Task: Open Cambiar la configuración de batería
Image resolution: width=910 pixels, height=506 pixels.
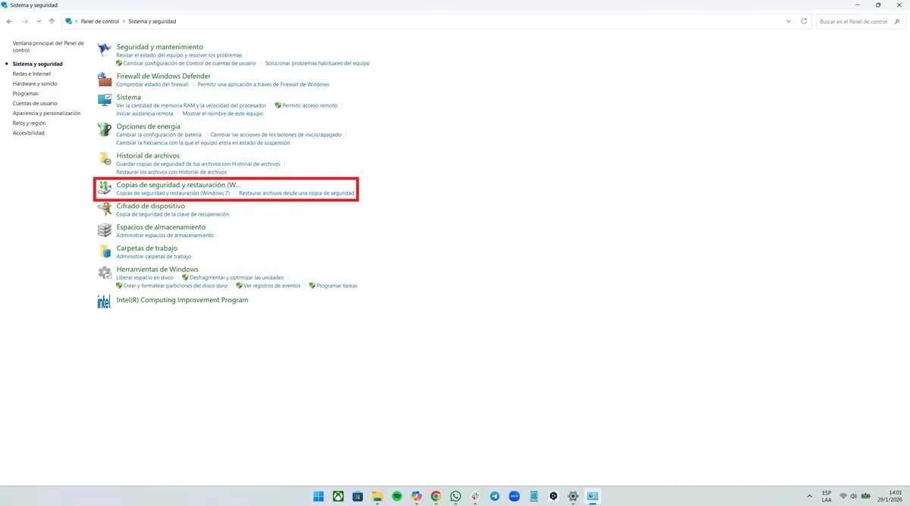Action: click(x=158, y=134)
